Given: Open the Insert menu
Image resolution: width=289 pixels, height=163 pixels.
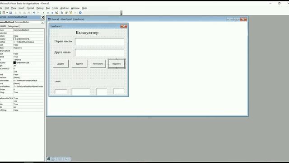Looking at the screenshot, I should tap(21, 8).
